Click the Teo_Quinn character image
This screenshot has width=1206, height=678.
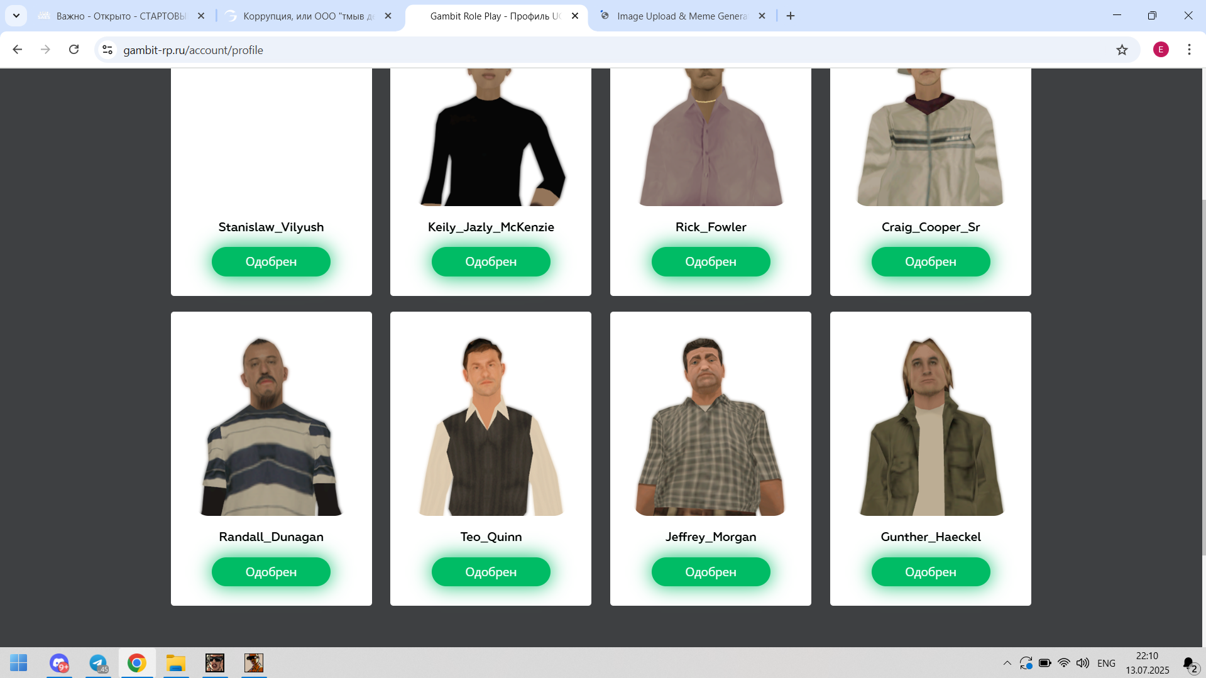491,426
